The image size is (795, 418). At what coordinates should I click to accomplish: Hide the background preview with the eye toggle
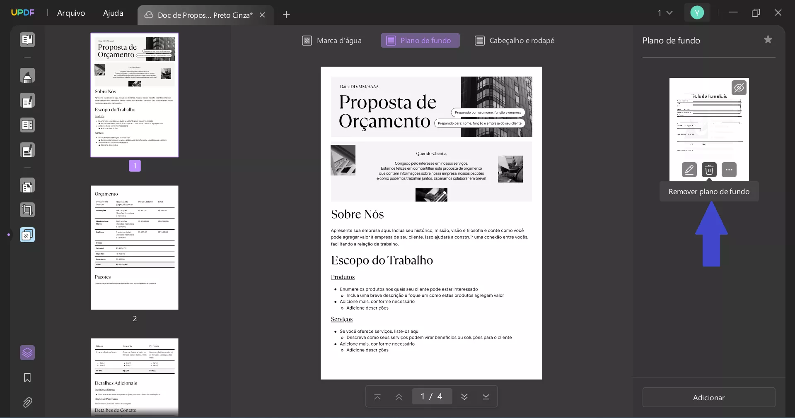(x=739, y=87)
